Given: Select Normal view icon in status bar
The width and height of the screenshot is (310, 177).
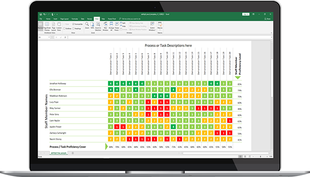Looking at the screenshot, I should 240,156.
